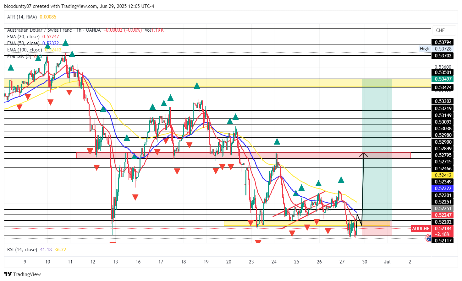
Task: Click the Fractals (5) legend entry
Action: coord(19,56)
